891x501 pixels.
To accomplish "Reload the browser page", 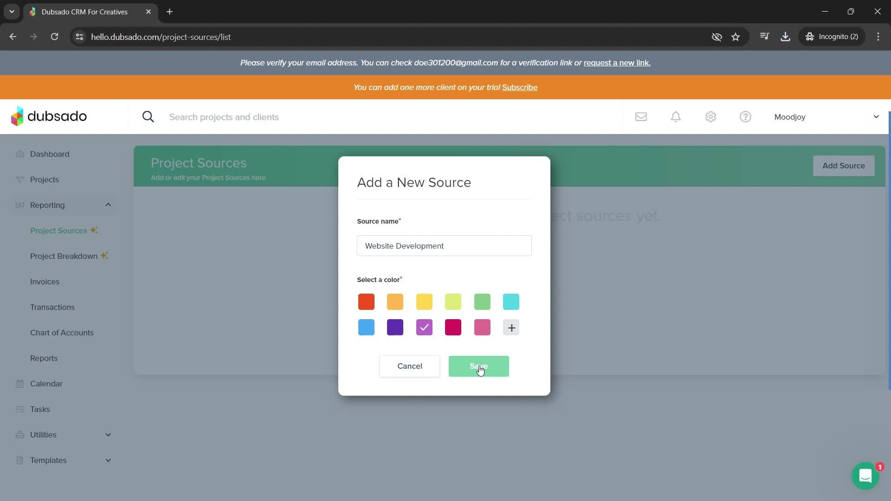I will [x=54, y=37].
